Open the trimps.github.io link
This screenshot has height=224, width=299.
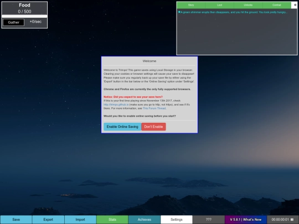(116, 105)
